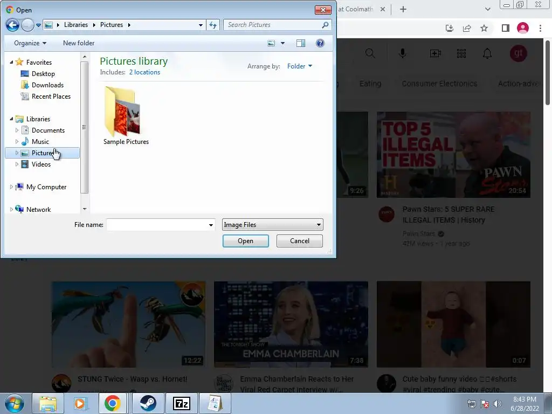
Task: Expand the File name dropdown arrow
Action: [211, 225]
